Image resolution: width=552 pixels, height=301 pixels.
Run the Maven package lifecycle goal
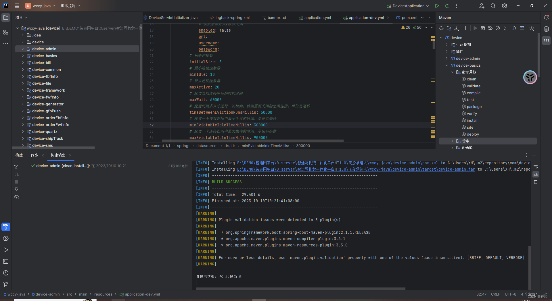click(474, 107)
